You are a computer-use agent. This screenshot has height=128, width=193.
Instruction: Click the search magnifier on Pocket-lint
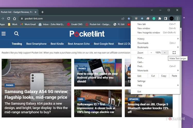tap(16, 34)
